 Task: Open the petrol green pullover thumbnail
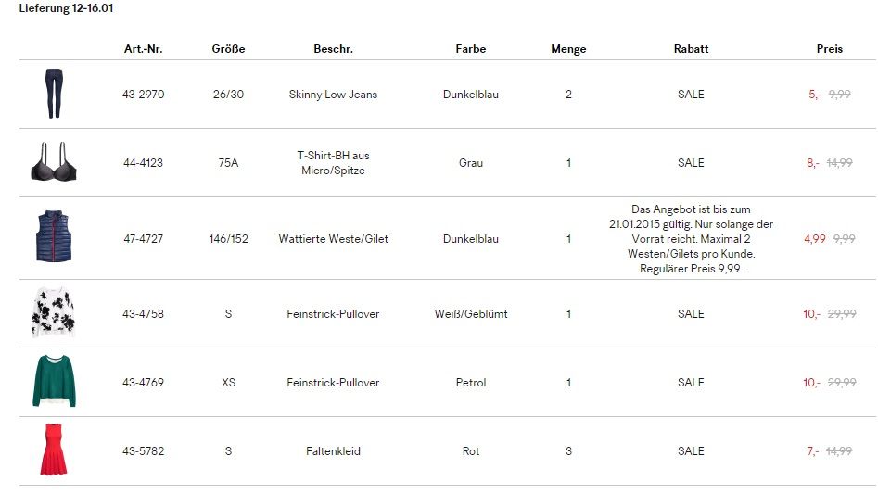pos(52,381)
